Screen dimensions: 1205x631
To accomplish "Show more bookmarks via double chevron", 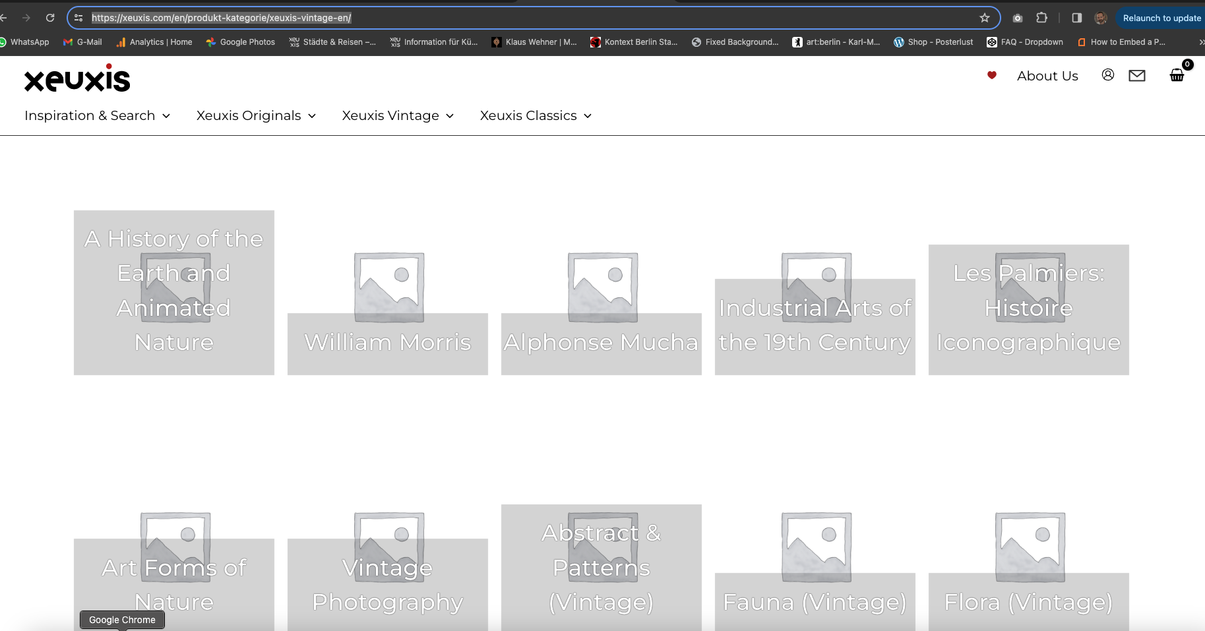I will [1201, 42].
